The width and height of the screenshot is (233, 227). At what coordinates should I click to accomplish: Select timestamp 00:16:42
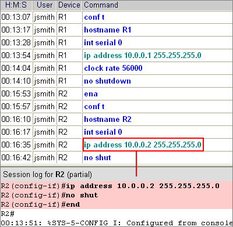coord(16,158)
